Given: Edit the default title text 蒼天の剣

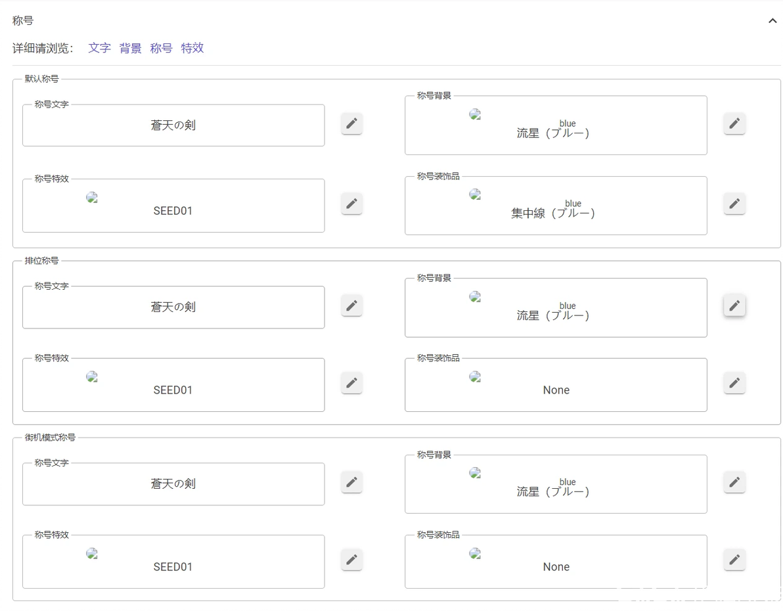Looking at the screenshot, I should coord(351,124).
